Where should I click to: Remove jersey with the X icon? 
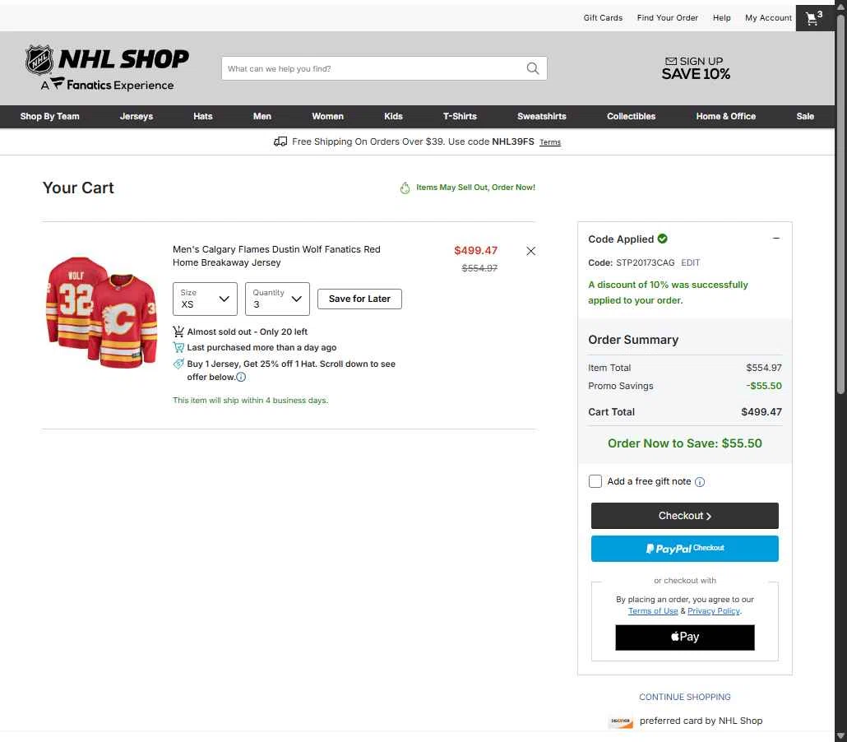pyautogui.click(x=530, y=251)
